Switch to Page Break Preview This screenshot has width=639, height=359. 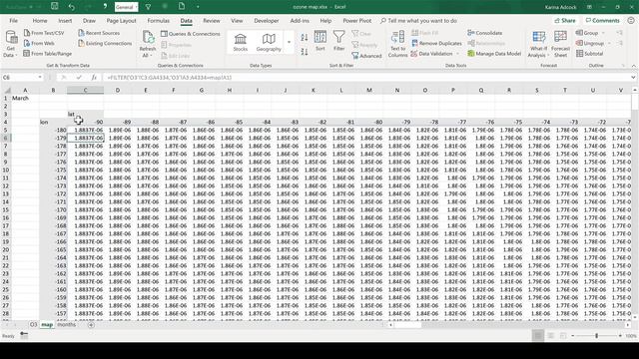tap(563, 336)
